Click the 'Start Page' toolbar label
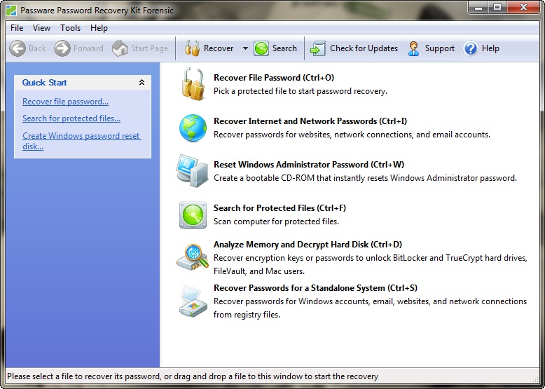 pos(149,48)
